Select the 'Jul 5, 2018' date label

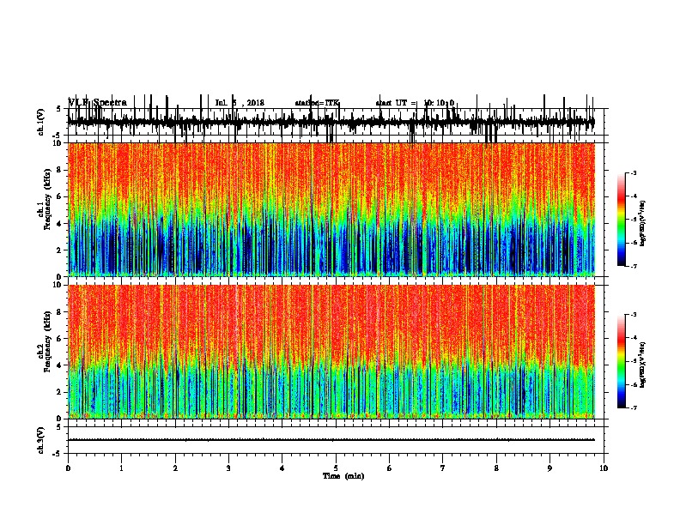pyautogui.click(x=240, y=103)
